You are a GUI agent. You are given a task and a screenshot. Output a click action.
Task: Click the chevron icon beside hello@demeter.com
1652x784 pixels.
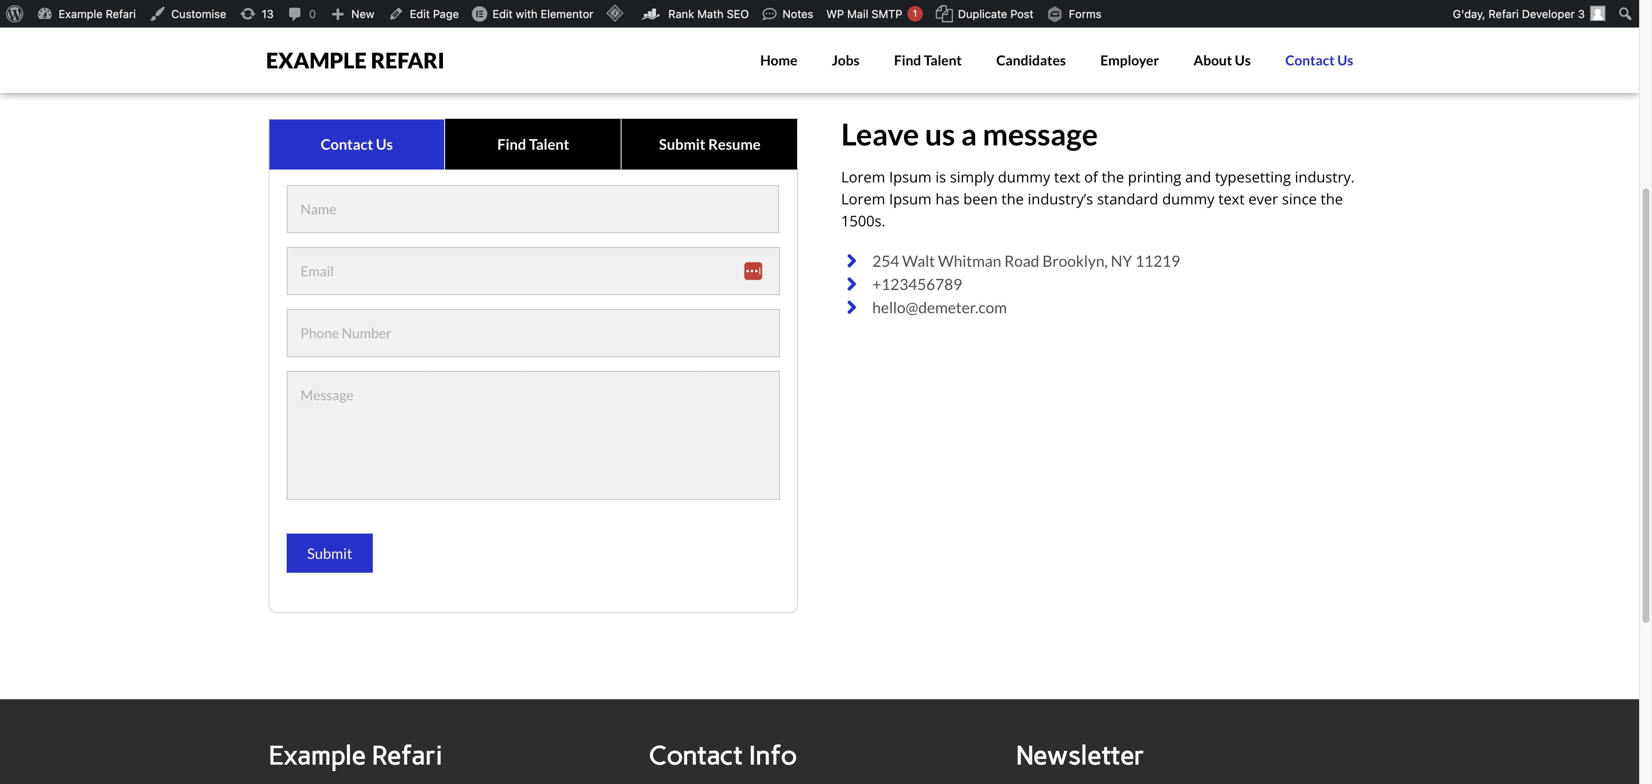click(852, 308)
